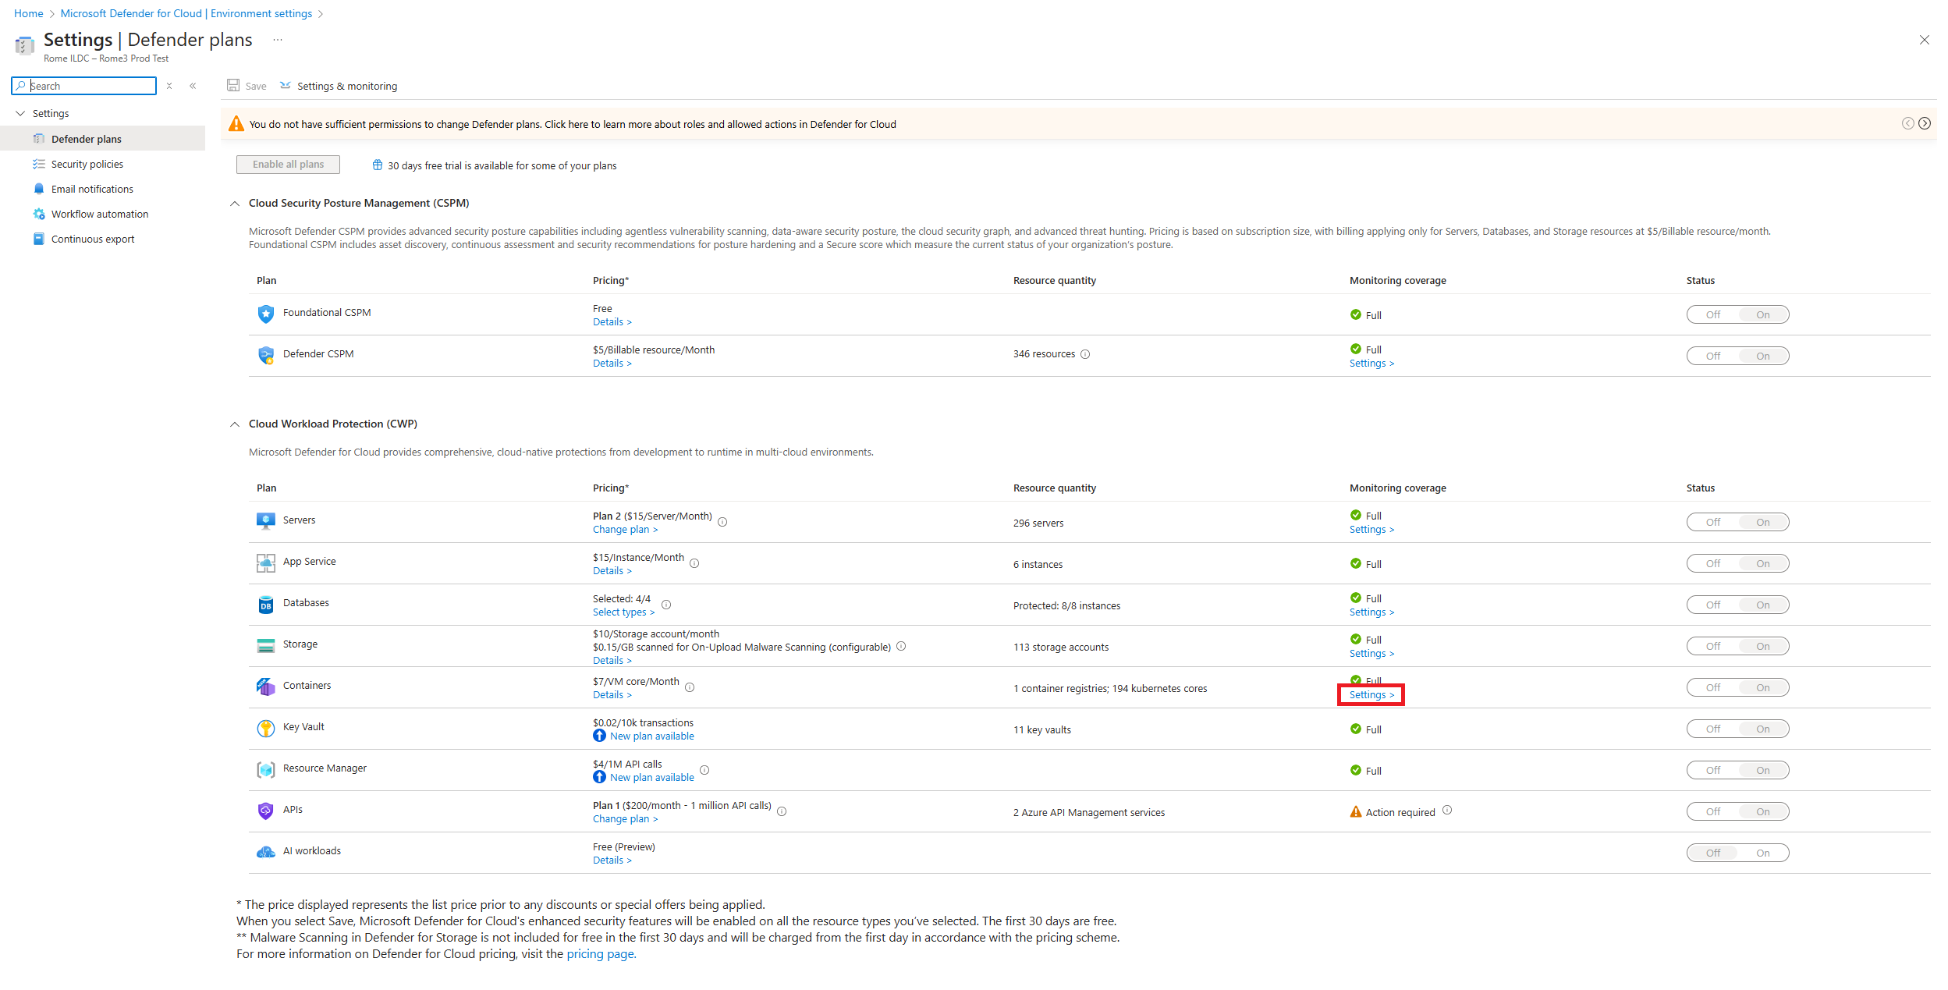Viewport: 1948px width, 990px height.
Task: Click the Foundational CSPM shield icon
Action: [266, 314]
